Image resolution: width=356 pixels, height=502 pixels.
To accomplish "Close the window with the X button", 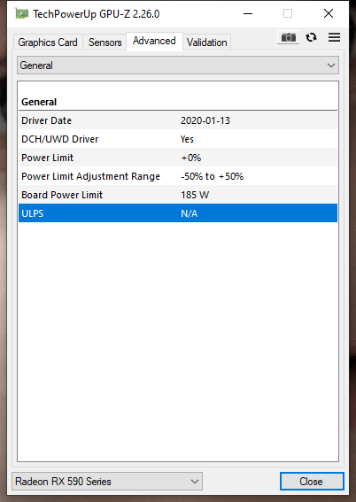I will pyautogui.click(x=329, y=13).
